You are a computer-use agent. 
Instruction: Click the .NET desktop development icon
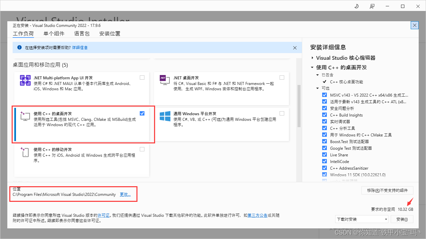click(165, 80)
